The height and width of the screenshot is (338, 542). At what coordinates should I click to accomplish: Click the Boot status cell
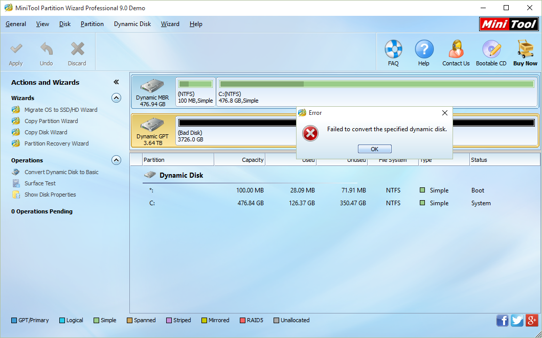(478, 190)
